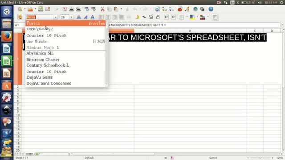Toggle Underline formatting
285x160 pixels.
click(x=93, y=17)
